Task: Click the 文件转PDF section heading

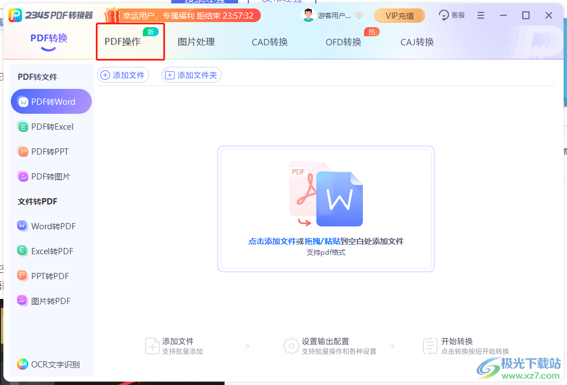Action: click(37, 202)
